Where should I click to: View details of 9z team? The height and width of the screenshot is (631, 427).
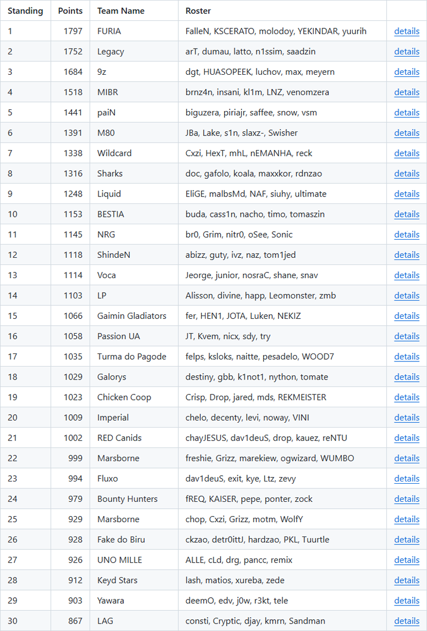pyautogui.click(x=407, y=72)
